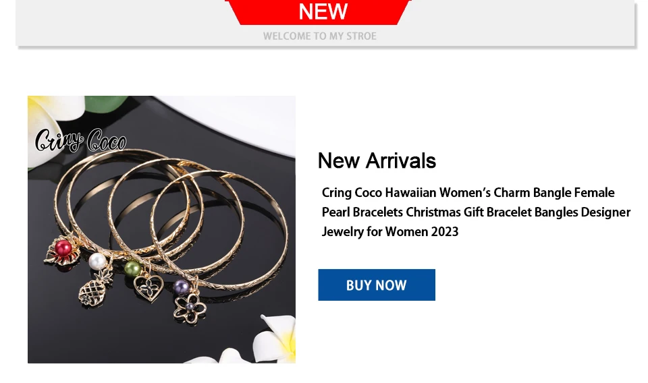Viewport: 648px width, 383px height.
Task: Click the white pearl above the pineapple charm
Action: (97, 261)
